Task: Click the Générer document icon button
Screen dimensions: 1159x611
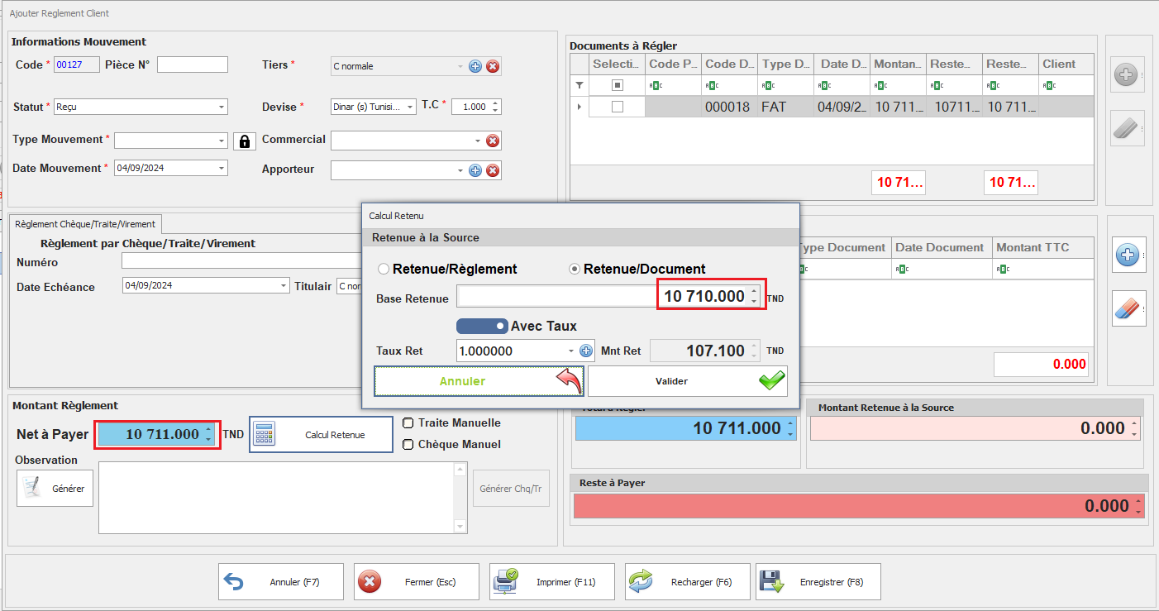Action: pos(55,488)
